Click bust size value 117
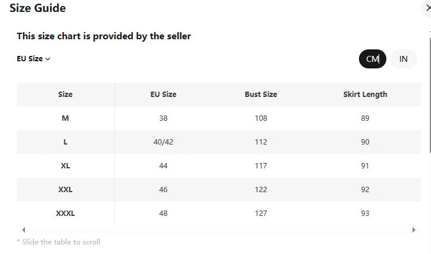Screen dimensions: 431x254 tap(261, 165)
